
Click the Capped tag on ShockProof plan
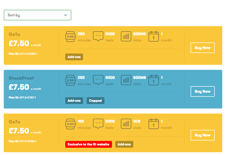(95, 100)
